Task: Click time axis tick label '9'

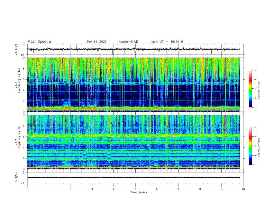Action: [x=221, y=189]
